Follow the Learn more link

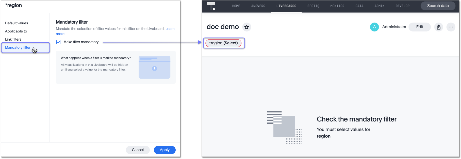(170, 29)
